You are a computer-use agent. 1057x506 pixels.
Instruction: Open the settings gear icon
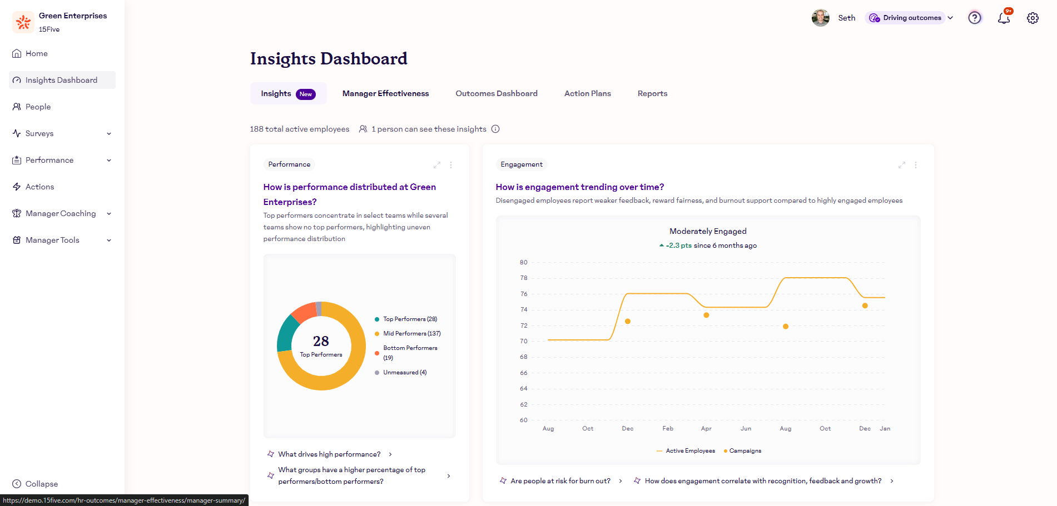coord(1033,18)
